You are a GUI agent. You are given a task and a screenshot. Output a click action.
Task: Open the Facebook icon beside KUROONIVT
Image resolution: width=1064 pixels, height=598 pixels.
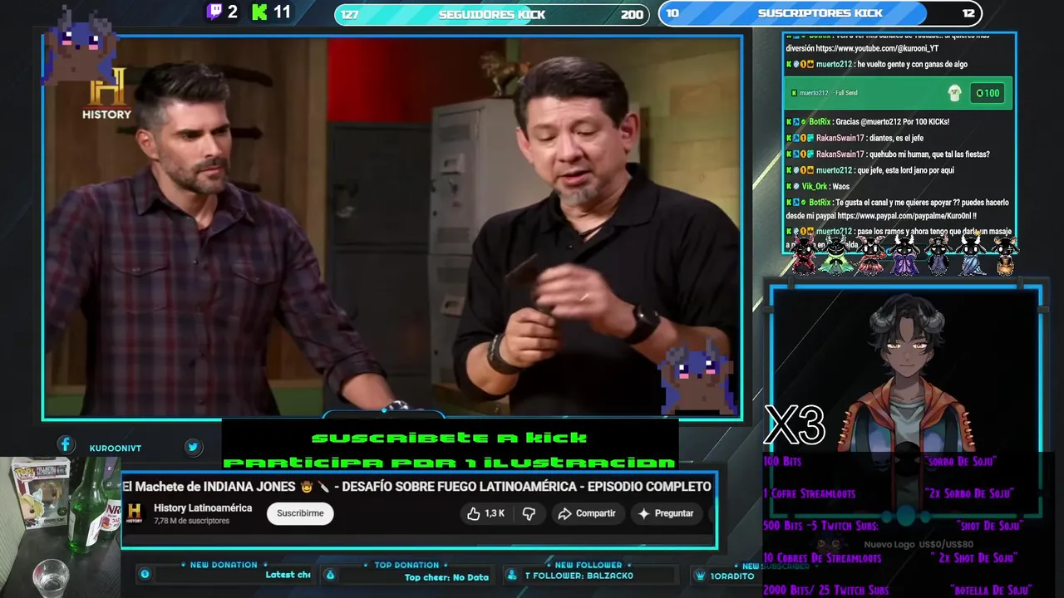pos(66,446)
